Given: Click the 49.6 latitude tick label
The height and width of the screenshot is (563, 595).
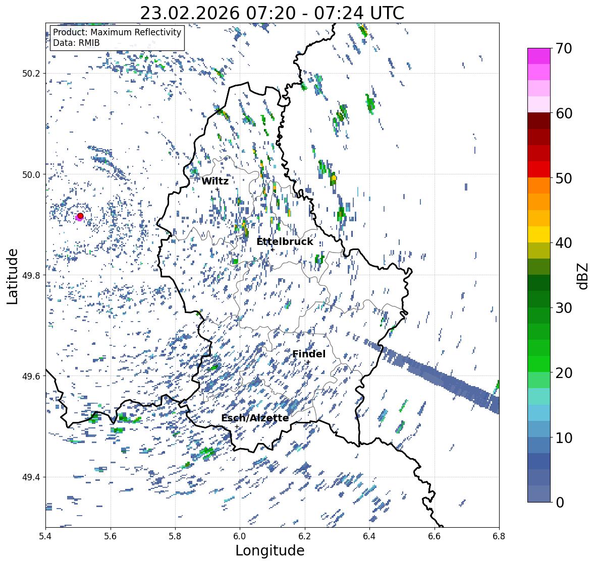Looking at the screenshot, I should point(31,376).
